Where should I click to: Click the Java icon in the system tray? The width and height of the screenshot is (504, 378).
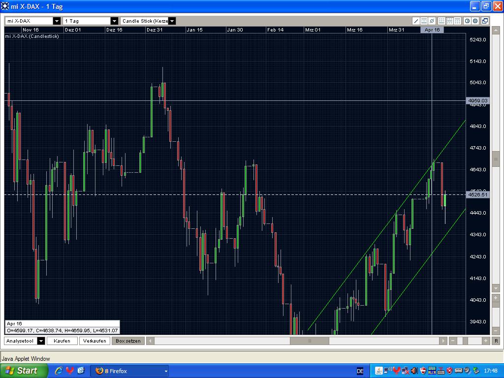pos(378,371)
